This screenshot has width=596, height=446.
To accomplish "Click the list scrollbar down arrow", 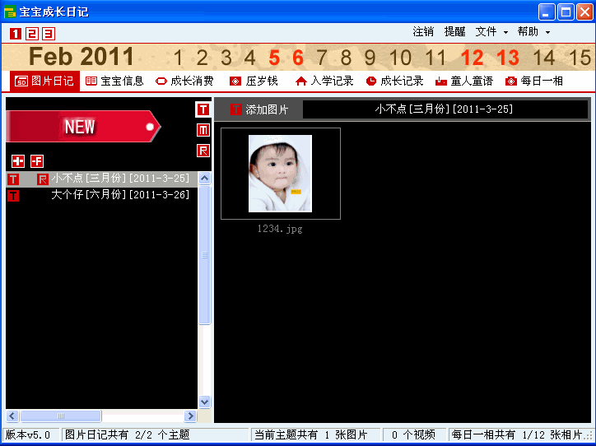I will click(205, 402).
